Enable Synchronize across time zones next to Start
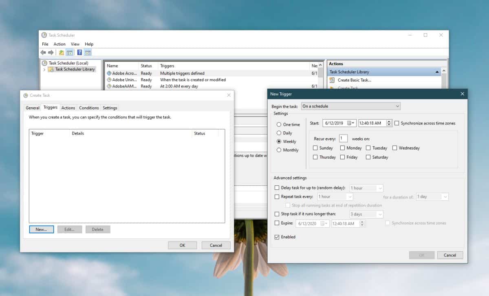Viewport: 489px width, 296px height. pyautogui.click(x=397, y=123)
